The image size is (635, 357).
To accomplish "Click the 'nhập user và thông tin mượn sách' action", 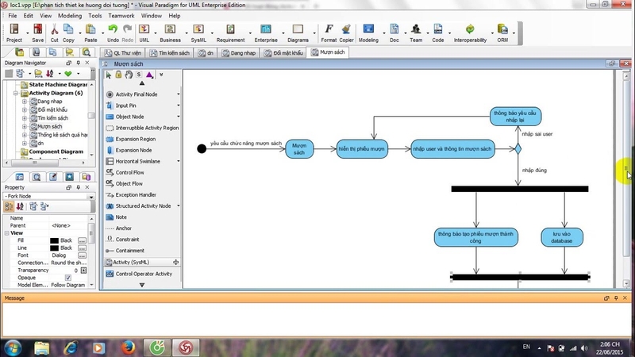I will pos(452,149).
